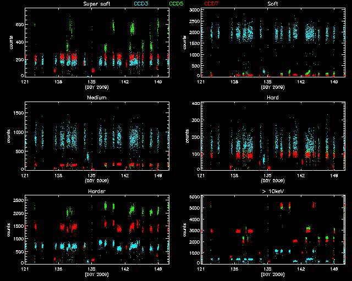Click the 3000 tick label on Soft plot
The height and width of the screenshot is (281, 352).
coord(194,11)
